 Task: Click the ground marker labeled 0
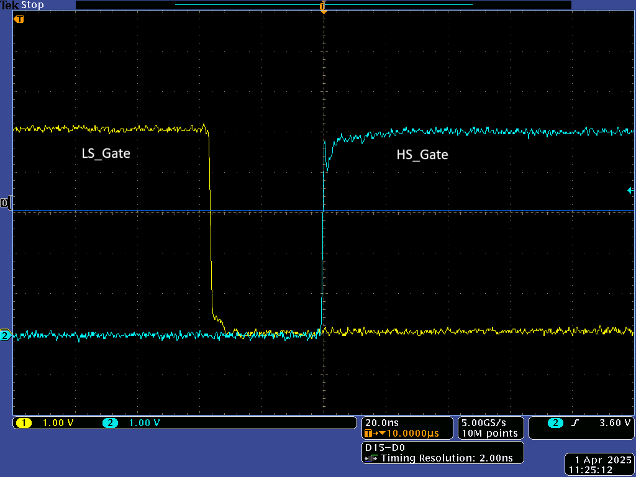click(x=5, y=203)
